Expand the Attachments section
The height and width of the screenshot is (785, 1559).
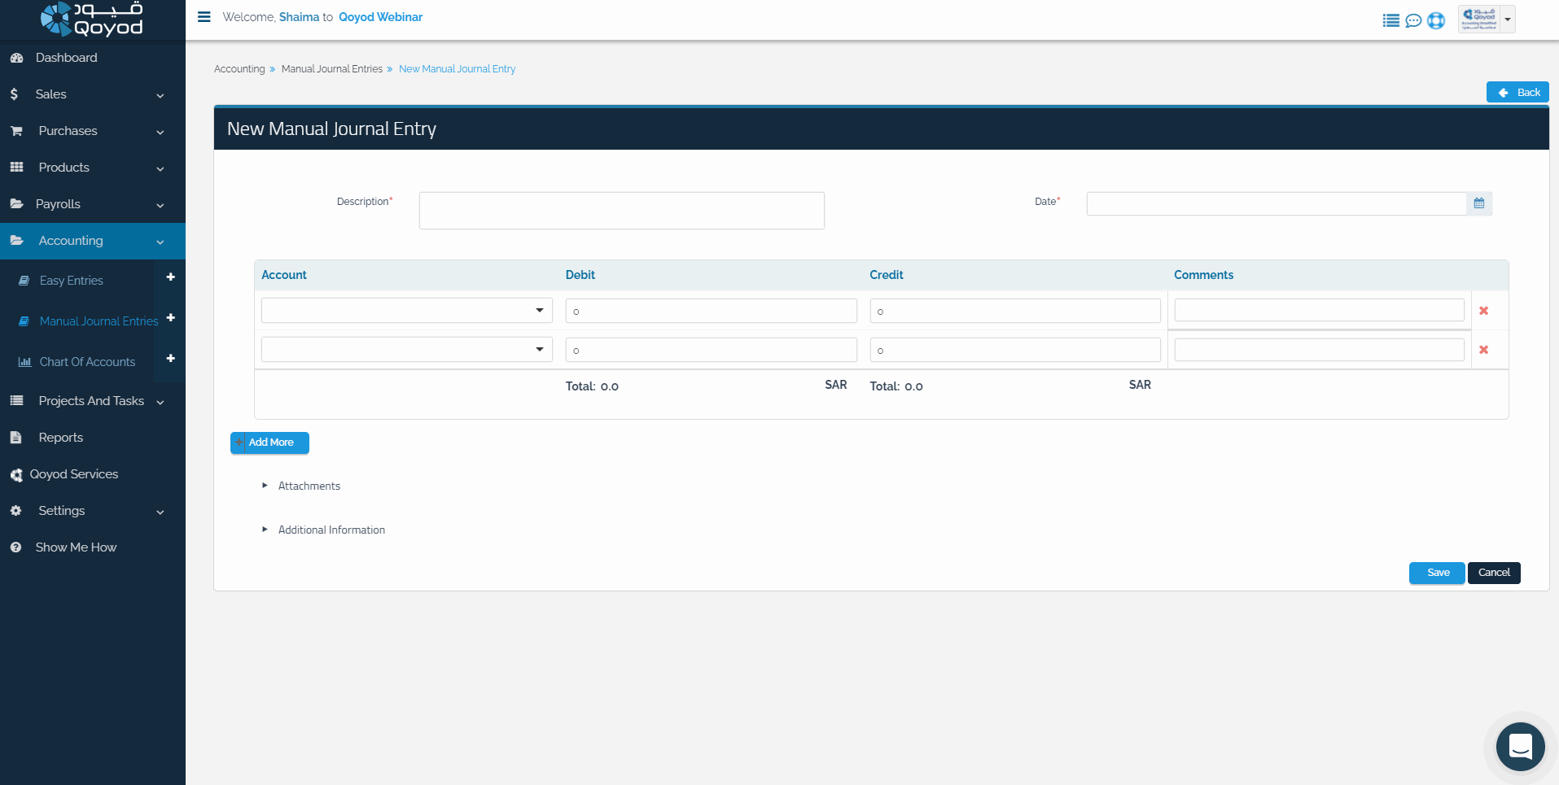click(x=309, y=486)
